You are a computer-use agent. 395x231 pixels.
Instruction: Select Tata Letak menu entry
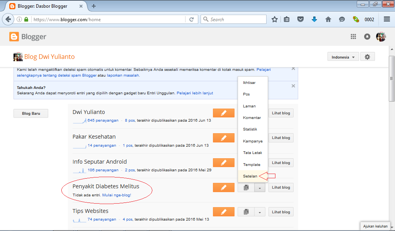click(253, 152)
